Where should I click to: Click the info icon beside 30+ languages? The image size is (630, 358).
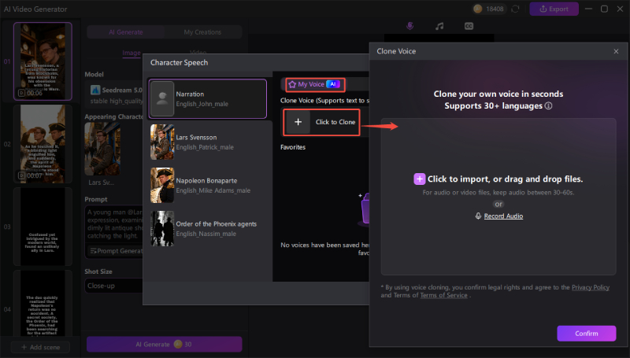point(548,105)
